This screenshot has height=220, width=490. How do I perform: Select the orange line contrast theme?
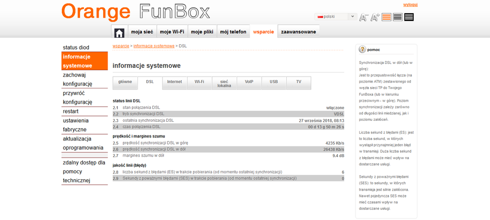386,17
